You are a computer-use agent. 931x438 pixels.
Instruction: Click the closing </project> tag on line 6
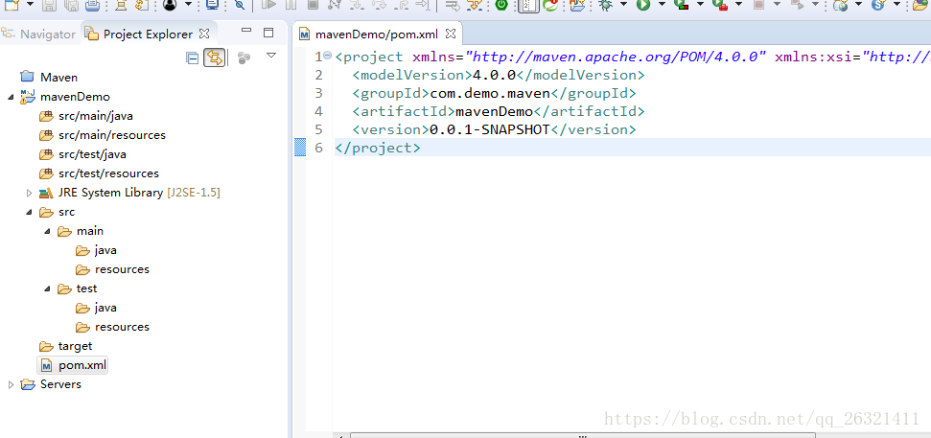pyautogui.click(x=378, y=148)
